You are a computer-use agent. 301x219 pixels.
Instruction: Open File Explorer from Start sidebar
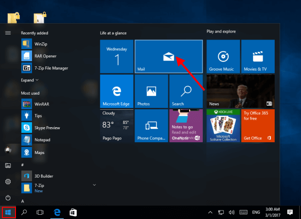[8, 165]
